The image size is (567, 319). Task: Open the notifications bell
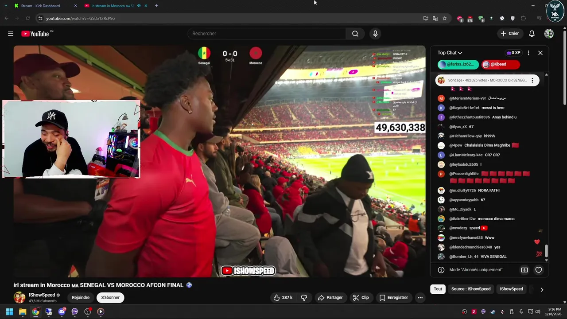click(x=532, y=34)
